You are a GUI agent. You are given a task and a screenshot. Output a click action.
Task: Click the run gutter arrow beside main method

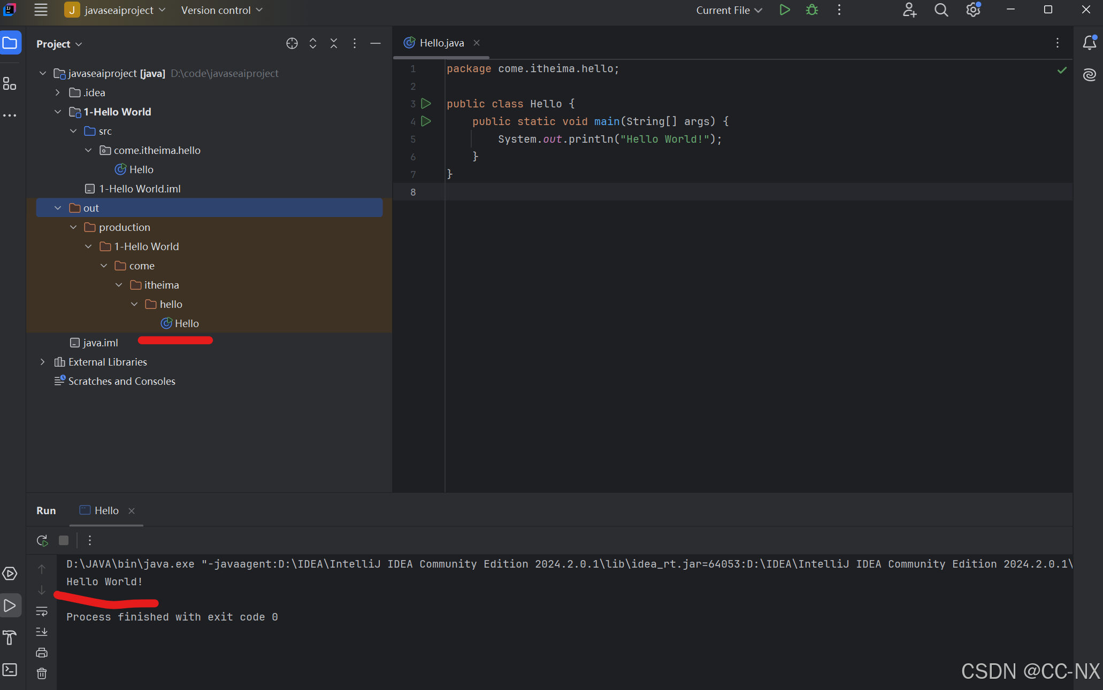pos(426,121)
